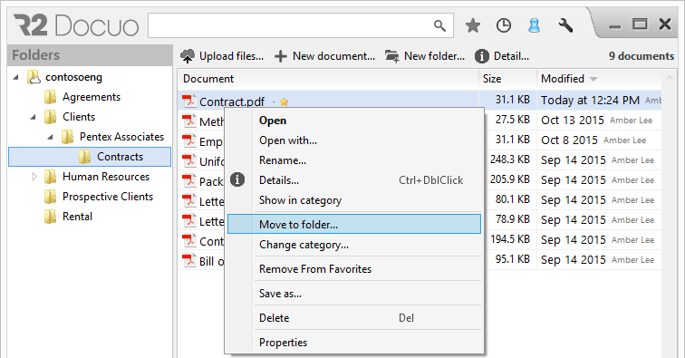
Task: Click the Upload files cloud icon
Action: click(188, 56)
